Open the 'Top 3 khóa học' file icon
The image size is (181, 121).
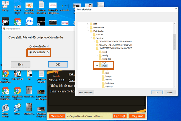(29, 8)
